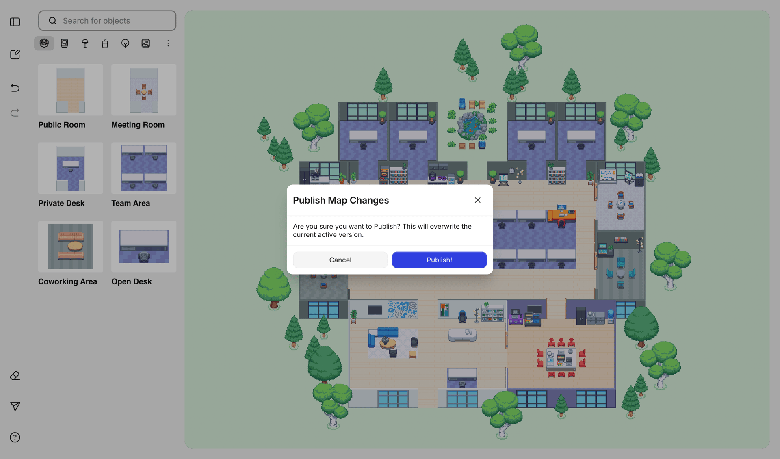Toggle the left sidebar panel icon
Screen dimensions: 780x459
click(15, 22)
